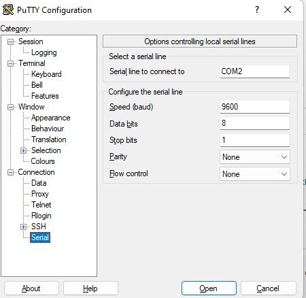Click the "Speed (baud)" label
306x298 pixels.
(131, 107)
